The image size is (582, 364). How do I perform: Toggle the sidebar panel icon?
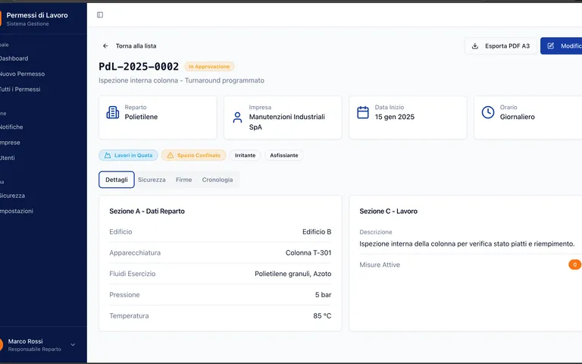(x=100, y=14)
